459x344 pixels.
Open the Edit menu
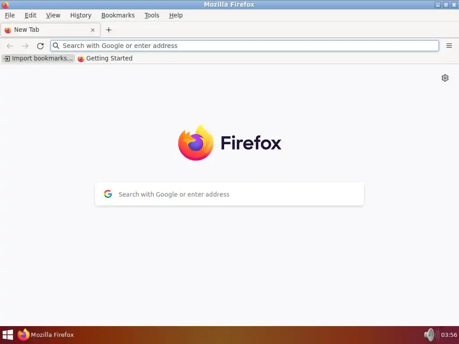[30, 15]
